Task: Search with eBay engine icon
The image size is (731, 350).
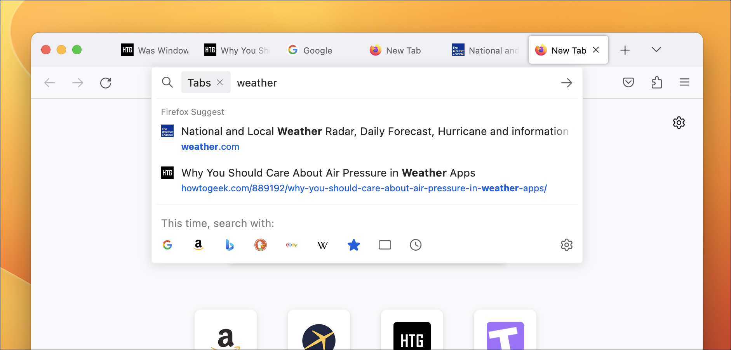Action: click(x=292, y=245)
